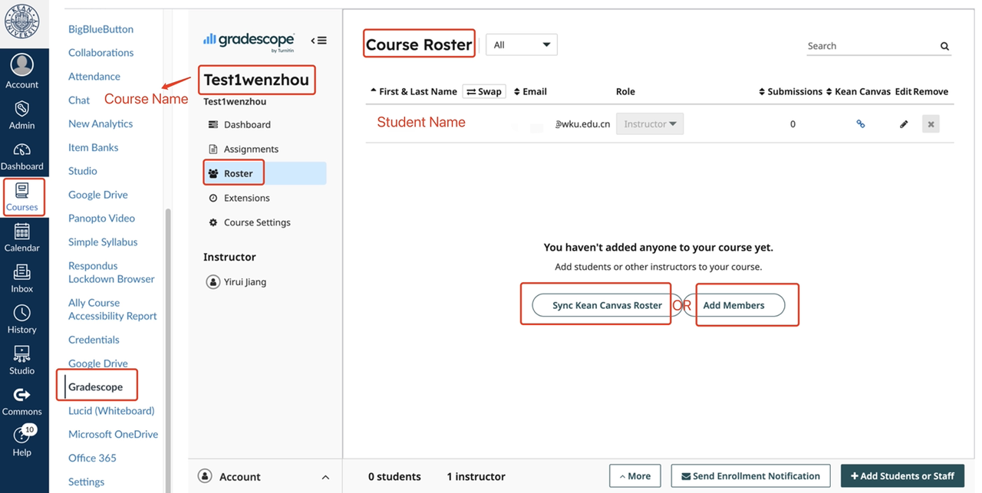Image resolution: width=982 pixels, height=493 pixels.
Task: Open the Calendar in global navigation
Action: click(x=21, y=238)
